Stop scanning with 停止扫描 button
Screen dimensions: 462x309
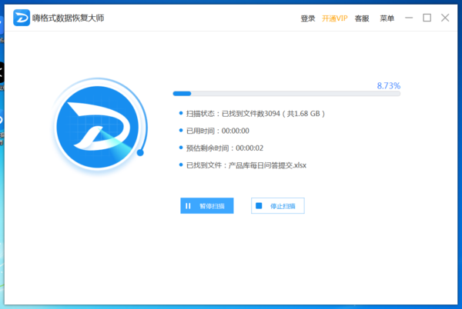[x=277, y=206]
